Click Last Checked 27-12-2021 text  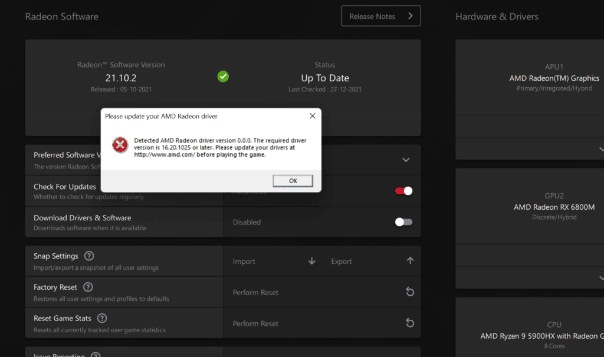coord(325,90)
